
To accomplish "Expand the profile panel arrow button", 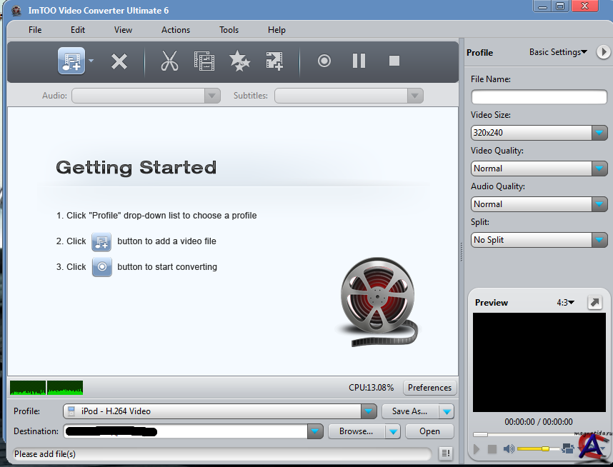I will pyautogui.click(x=603, y=52).
